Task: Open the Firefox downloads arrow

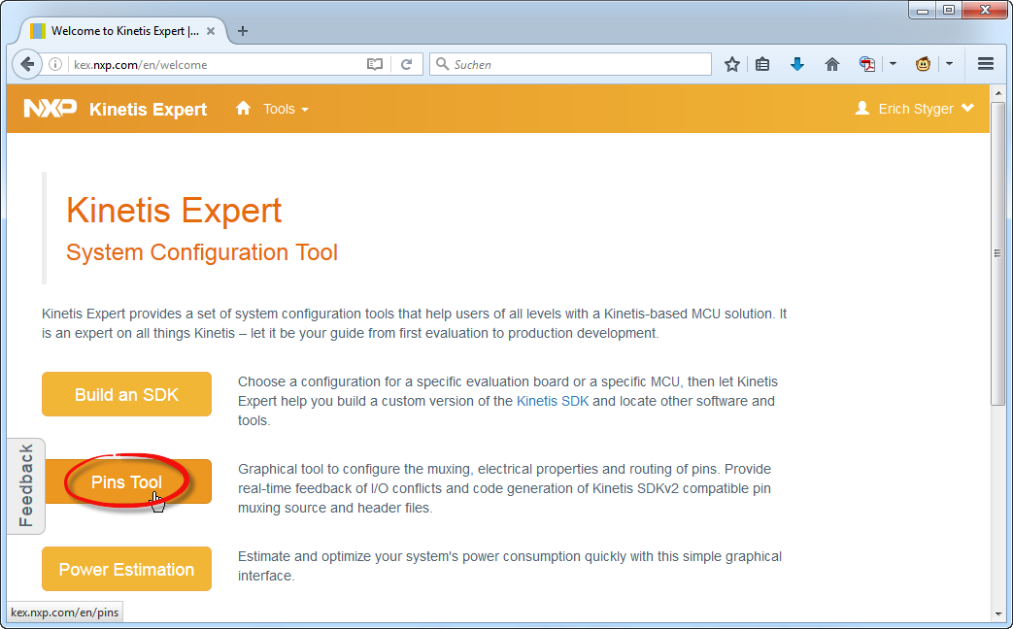Action: (797, 65)
